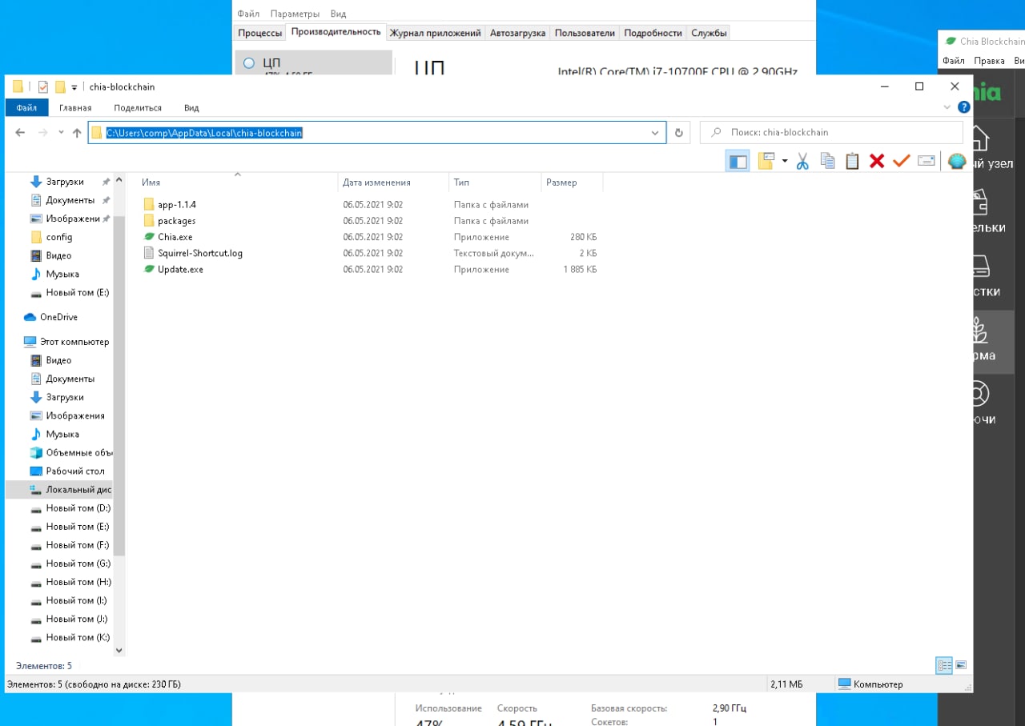Open the Пользователи tab in Task Manager
1025x726 pixels.
(x=585, y=33)
